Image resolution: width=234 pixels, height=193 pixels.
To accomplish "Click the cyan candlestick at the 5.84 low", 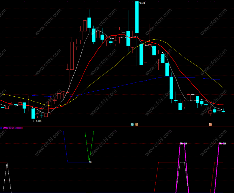I will click(33, 113).
